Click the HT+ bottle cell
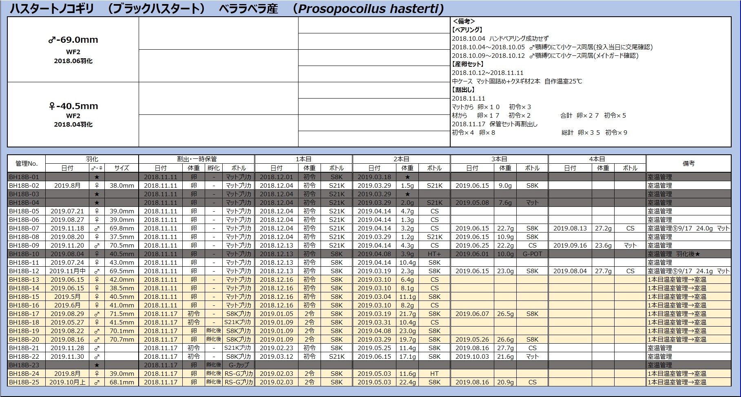The image size is (741, 397). coord(434,254)
